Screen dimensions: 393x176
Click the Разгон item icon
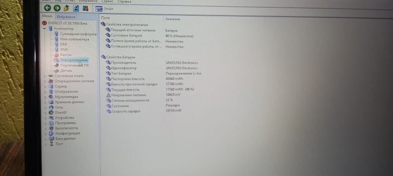point(56,55)
